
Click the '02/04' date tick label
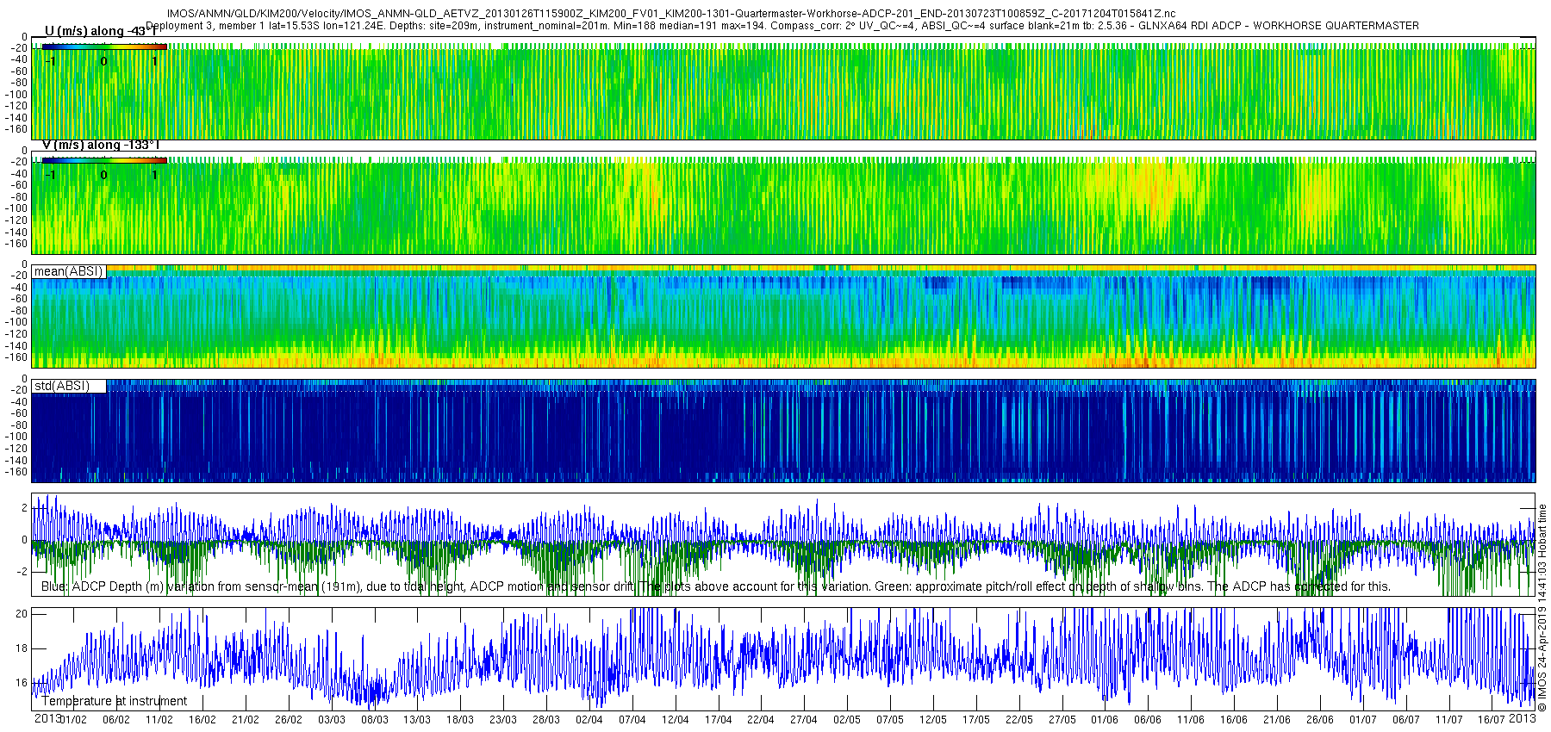[589, 720]
